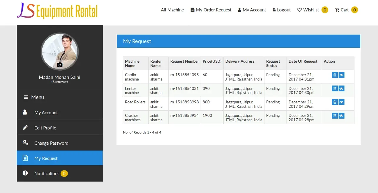Image resolution: width=378 pixels, height=193 pixels.
Task: Open Edit Profile in sidebar
Action: (x=60, y=128)
